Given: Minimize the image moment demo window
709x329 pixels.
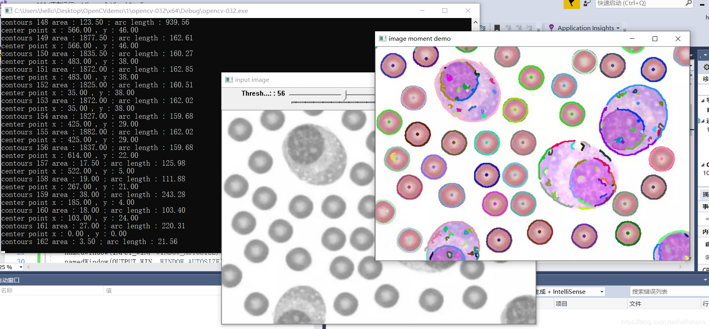Looking at the screenshot, I should pos(632,38).
